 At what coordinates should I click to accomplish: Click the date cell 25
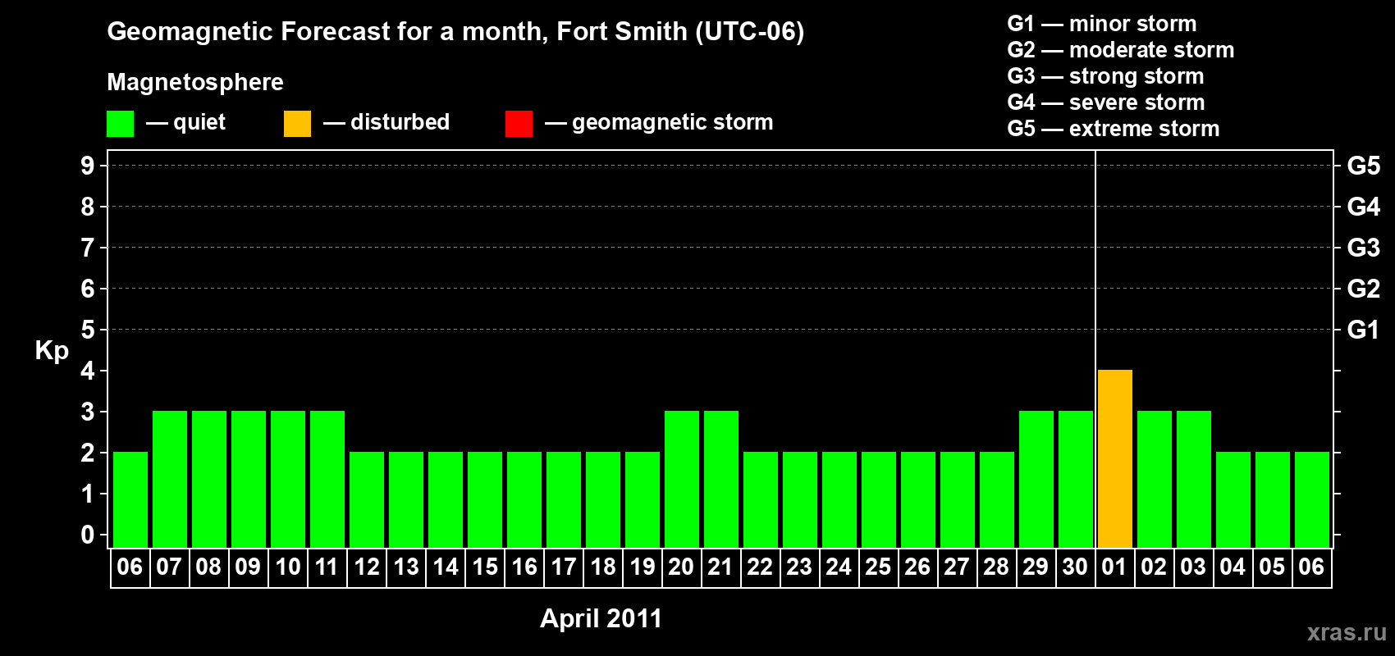coord(878,567)
